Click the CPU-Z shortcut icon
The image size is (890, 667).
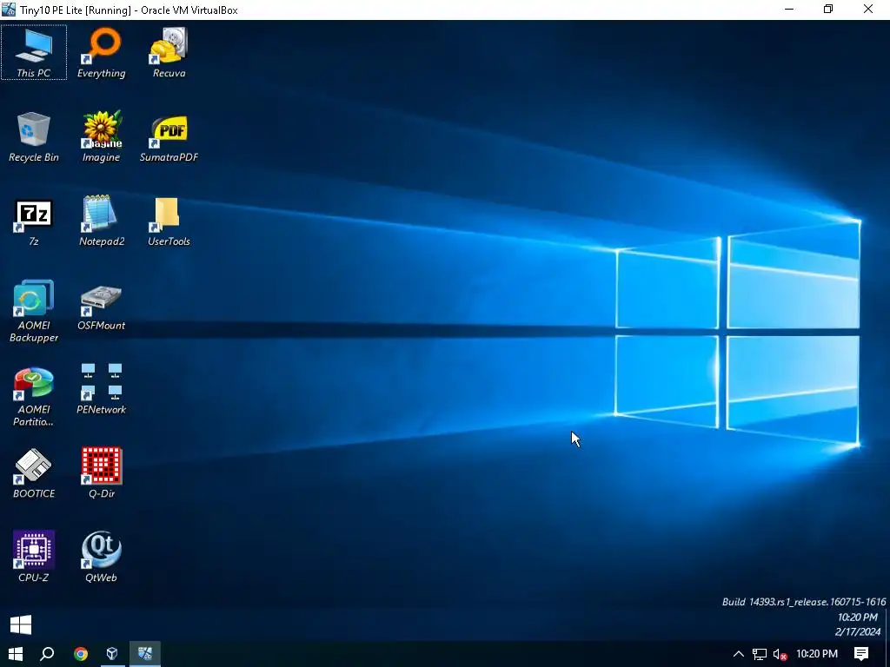click(x=34, y=557)
